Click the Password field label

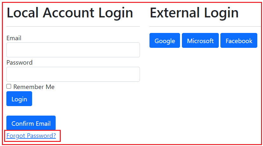tap(19, 62)
